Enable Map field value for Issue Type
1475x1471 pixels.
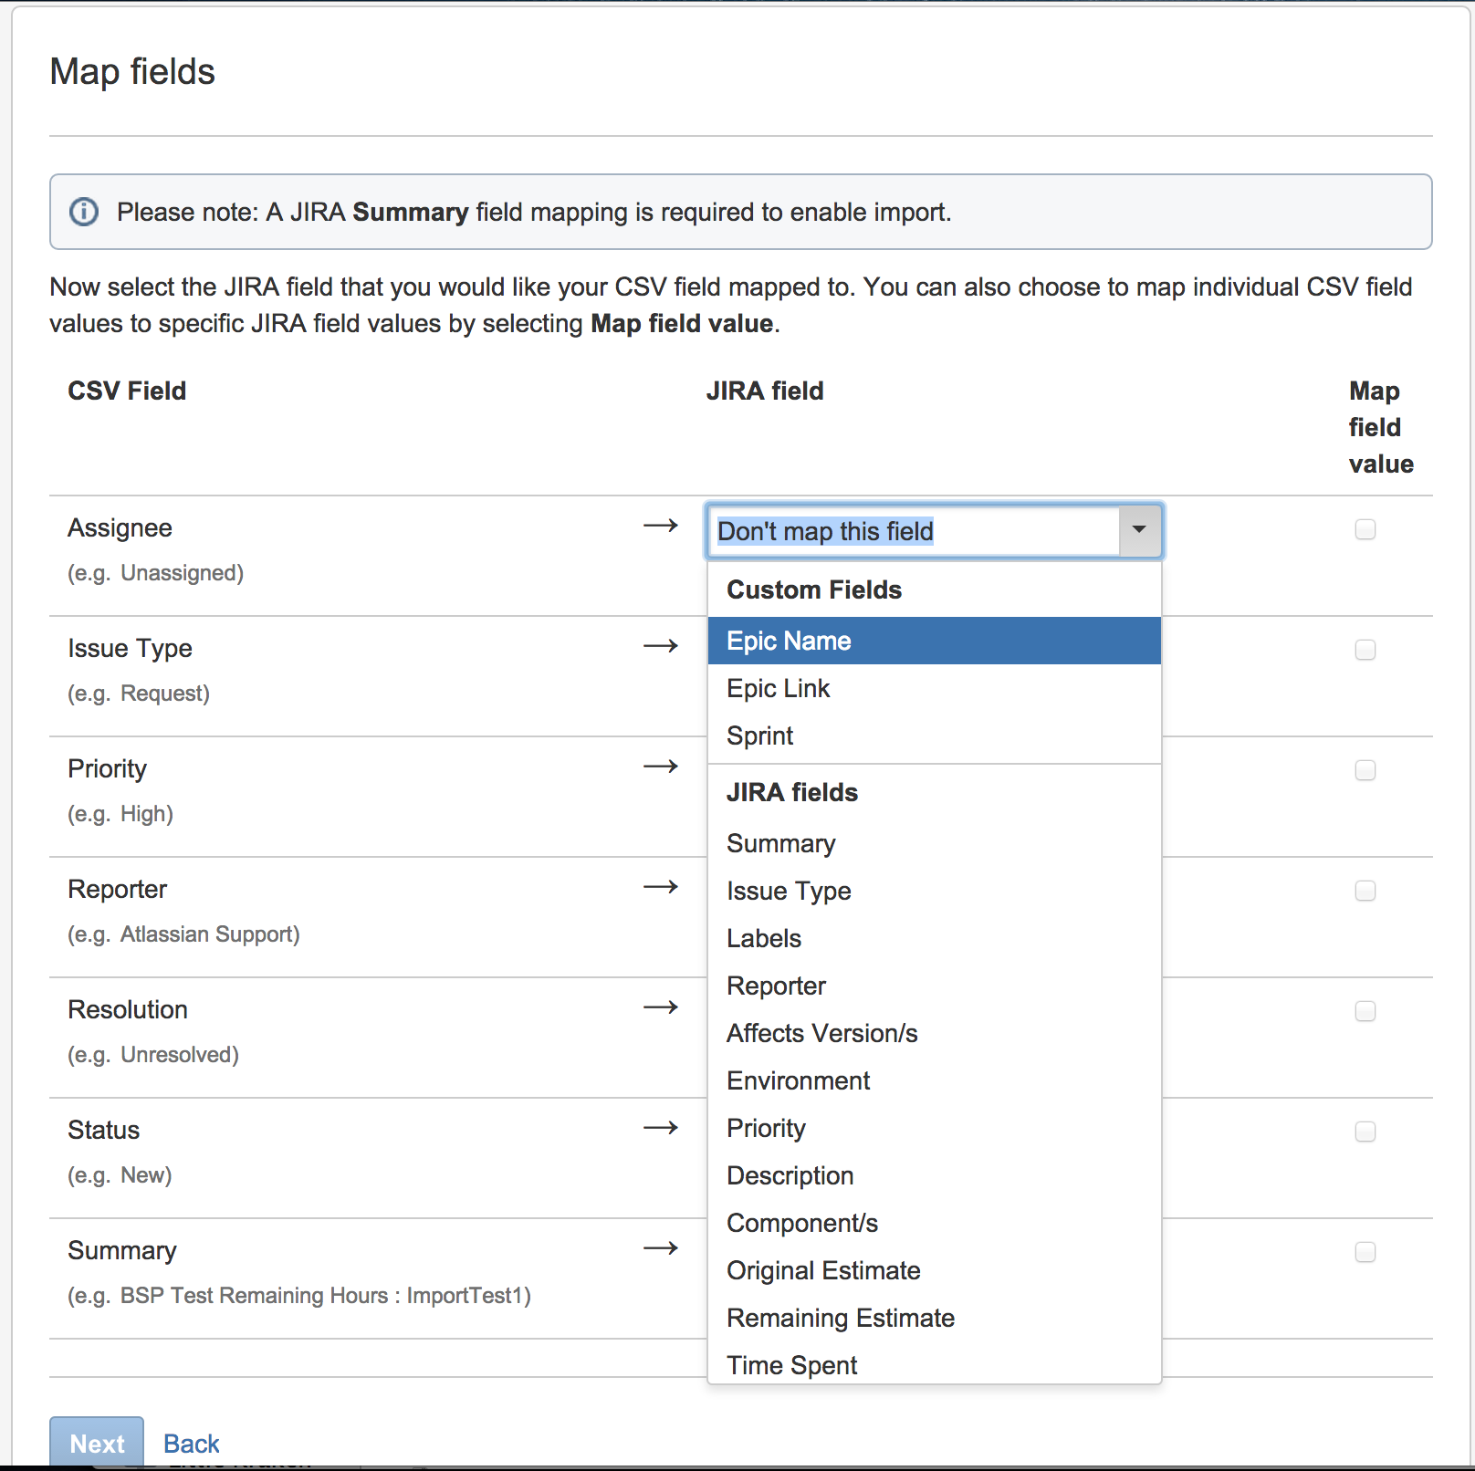coord(1365,650)
